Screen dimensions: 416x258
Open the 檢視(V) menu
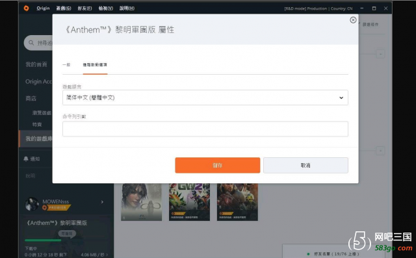[105, 8]
